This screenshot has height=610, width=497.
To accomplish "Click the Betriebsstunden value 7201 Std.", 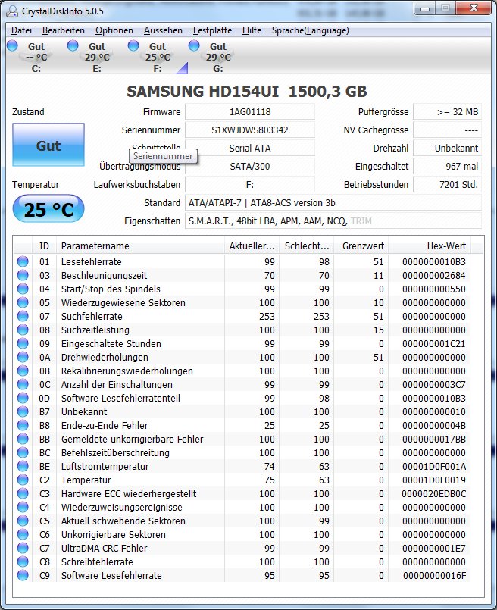I will click(x=447, y=184).
